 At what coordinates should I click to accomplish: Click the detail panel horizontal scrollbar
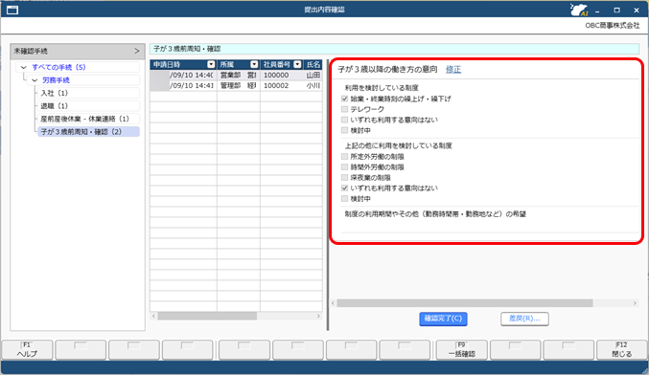(x=465, y=303)
